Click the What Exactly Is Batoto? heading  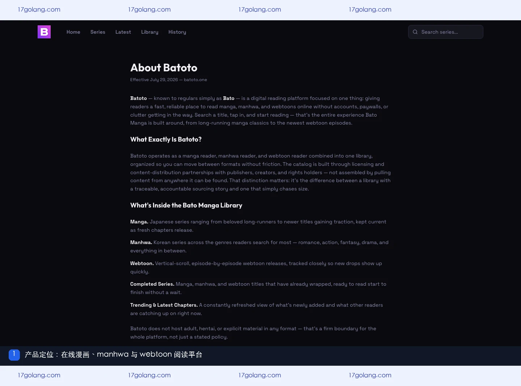tap(166, 139)
